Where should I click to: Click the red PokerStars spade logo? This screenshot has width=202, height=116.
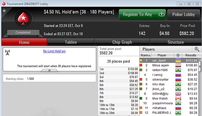(23, 18)
